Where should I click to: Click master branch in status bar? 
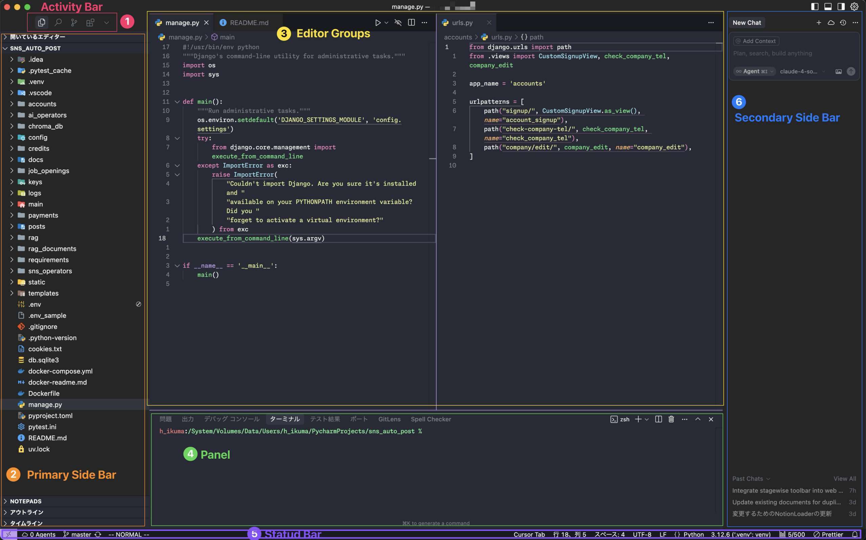(77, 535)
